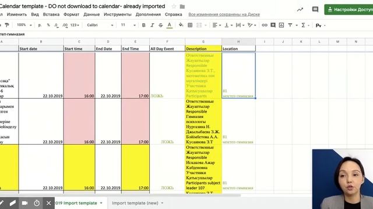
Task: Open the Формат menu
Action: pos(71,15)
